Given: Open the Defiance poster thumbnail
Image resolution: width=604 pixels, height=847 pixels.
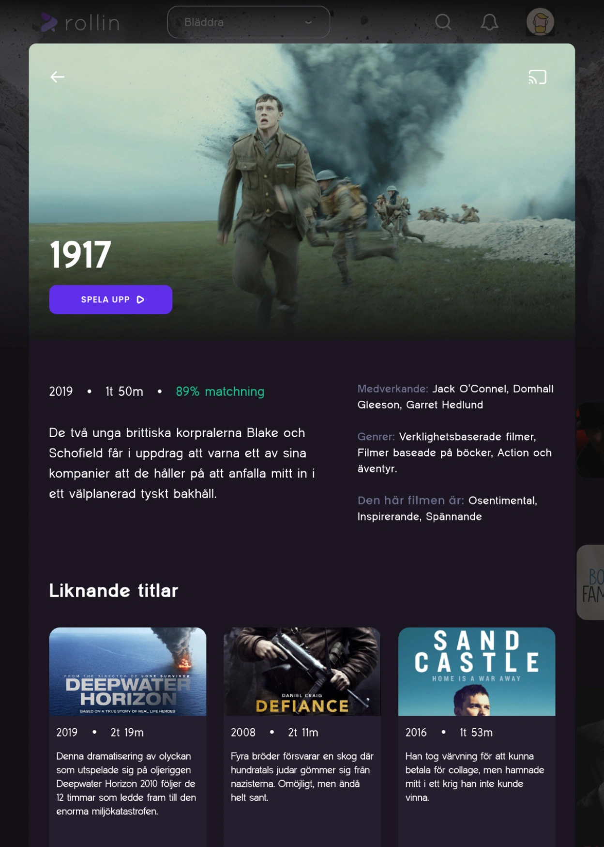Looking at the screenshot, I should [302, 672].
